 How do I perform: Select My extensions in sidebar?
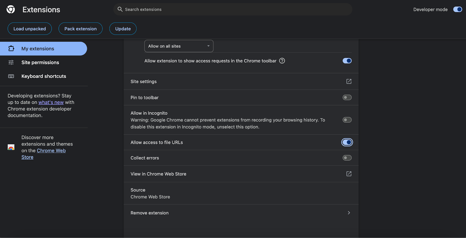(43, 49)
